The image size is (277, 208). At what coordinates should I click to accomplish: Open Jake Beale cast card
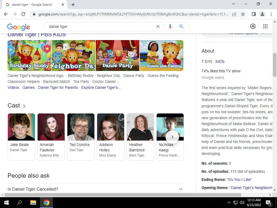point(21,137)
